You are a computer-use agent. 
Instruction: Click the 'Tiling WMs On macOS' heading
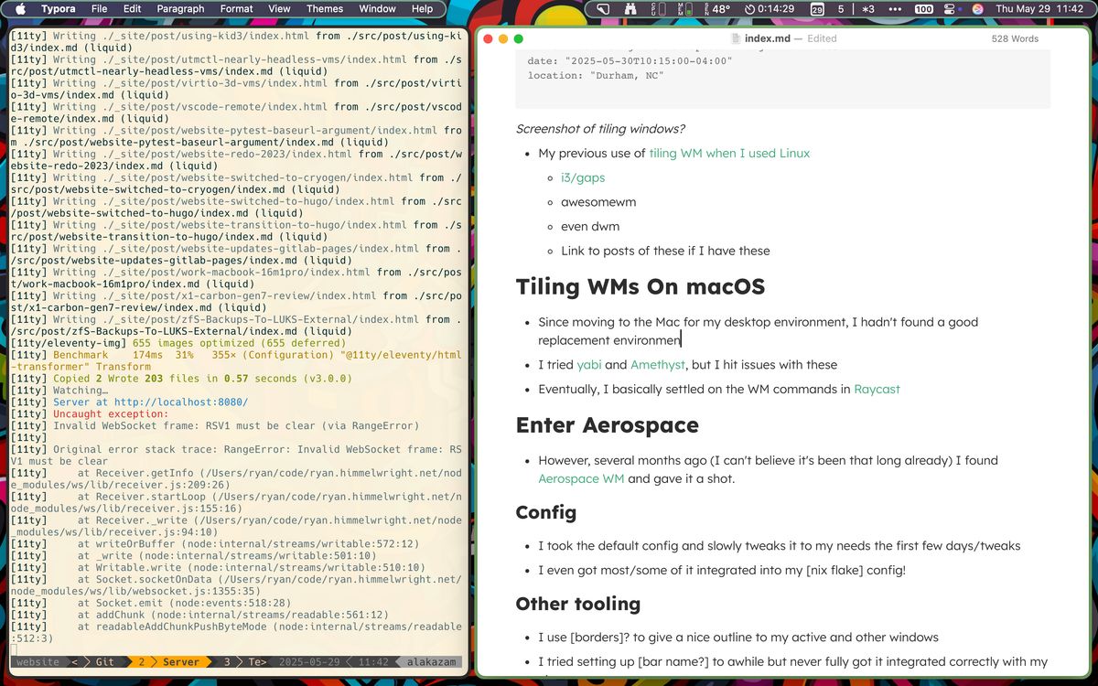[640, 286]
